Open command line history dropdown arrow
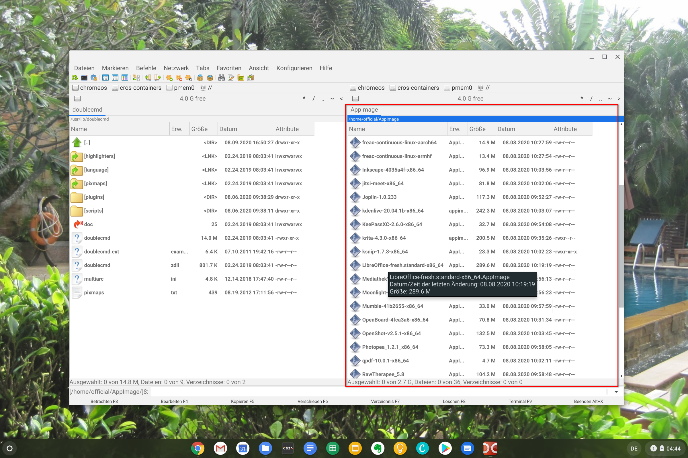This screenshot has width=688, height=458. click(x=616, y=392)
